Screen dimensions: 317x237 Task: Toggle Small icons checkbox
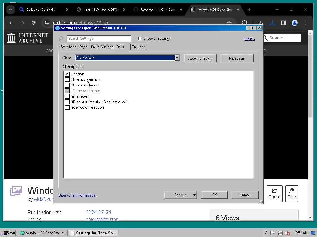(67, 96)
